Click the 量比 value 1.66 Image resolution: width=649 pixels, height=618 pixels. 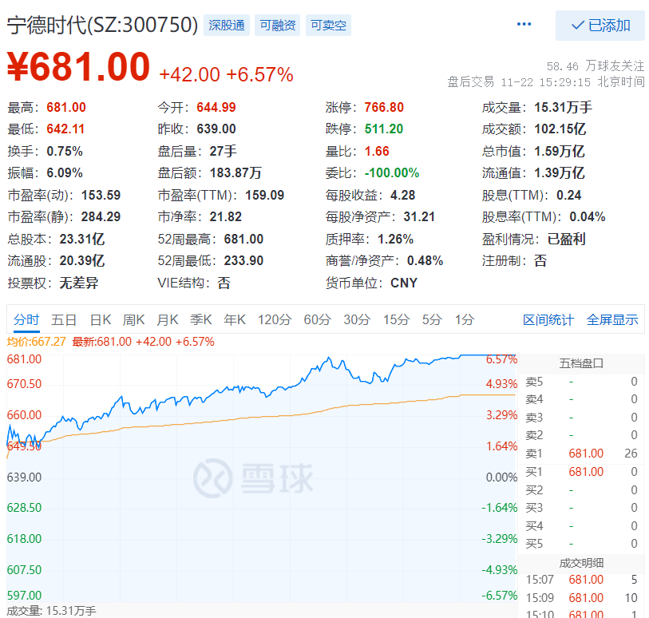pos(377,151)
